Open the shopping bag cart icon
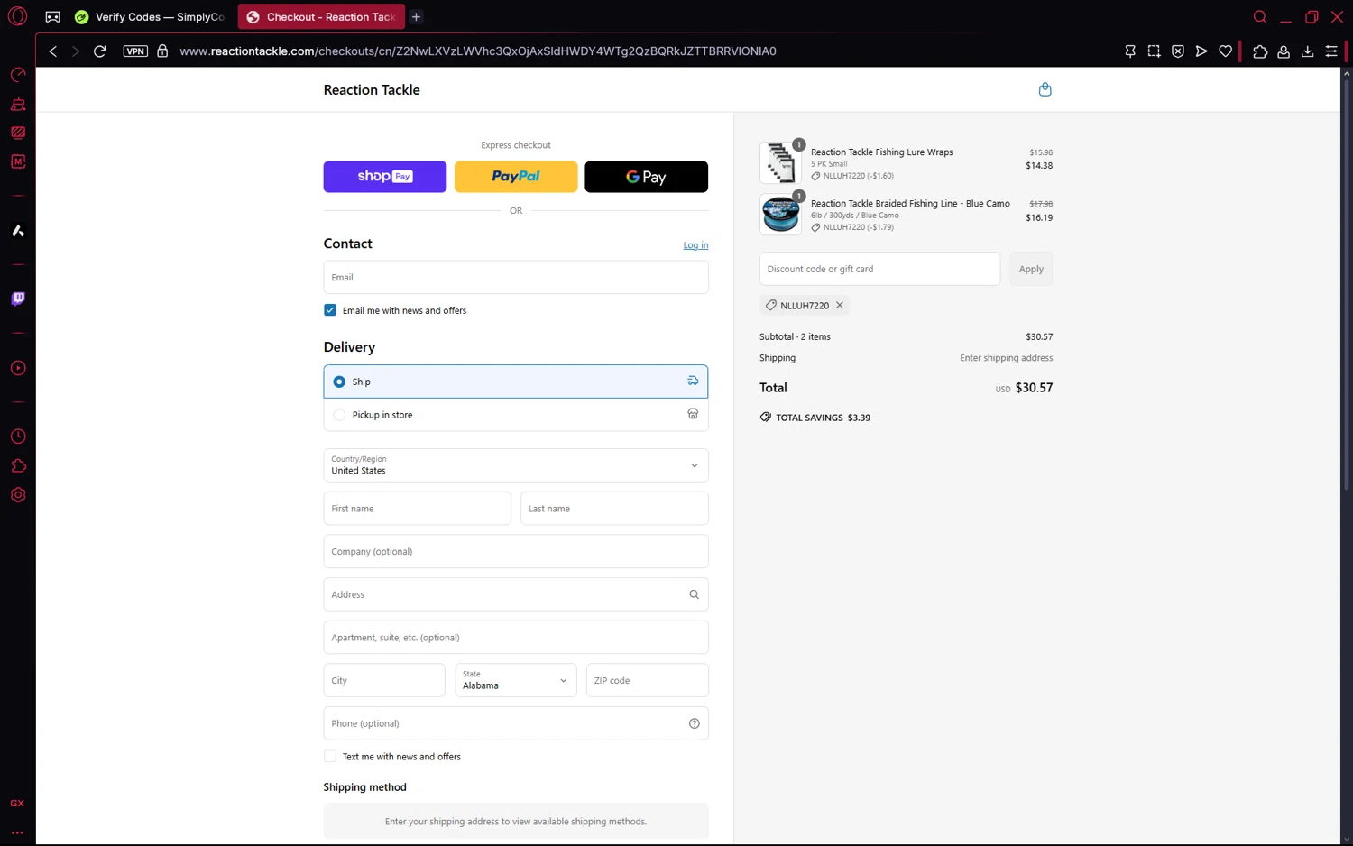 tap(1045, 89)
